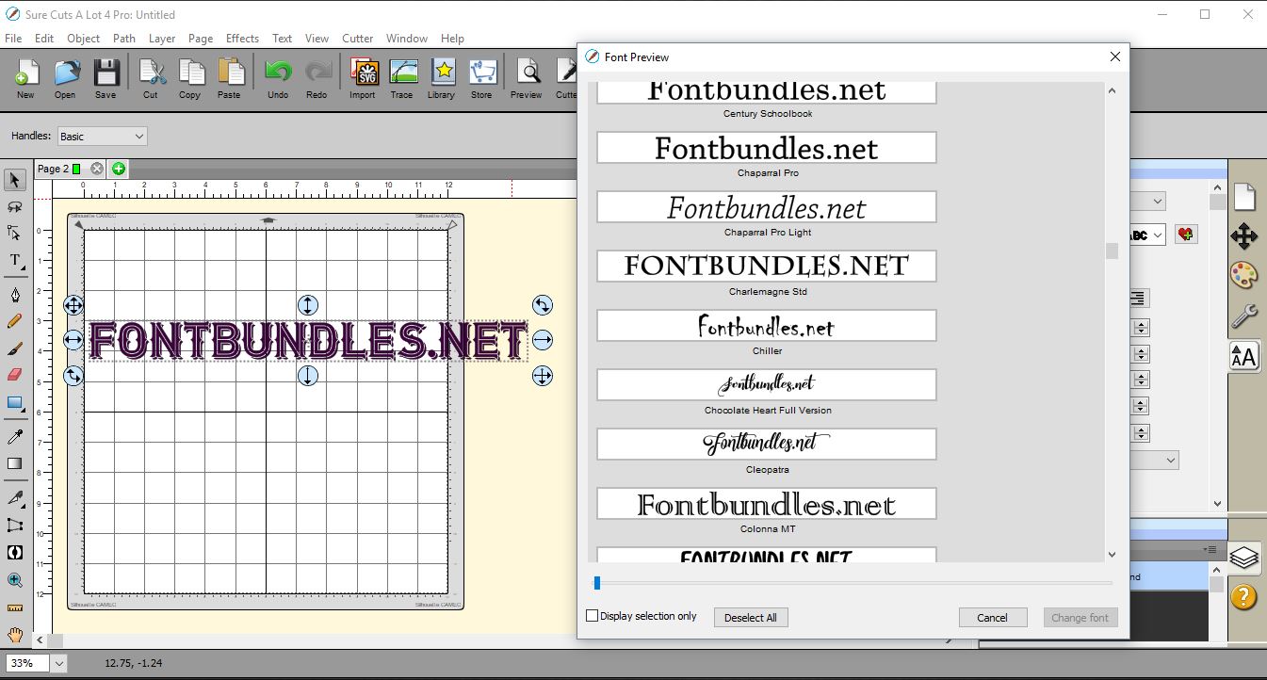Open the Path menu
Screen dimensions: 1267x680
click(124, 39)
